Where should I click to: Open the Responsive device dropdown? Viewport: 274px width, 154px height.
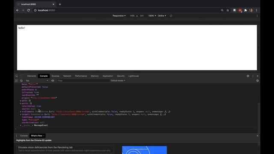(x=119, y=16)
